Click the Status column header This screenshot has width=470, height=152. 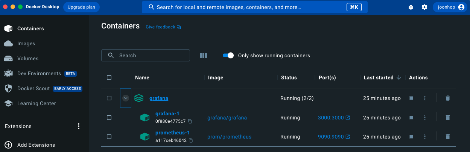point(289,77)
